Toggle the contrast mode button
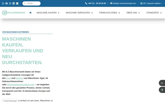The image size is (165, 103). 162,90
